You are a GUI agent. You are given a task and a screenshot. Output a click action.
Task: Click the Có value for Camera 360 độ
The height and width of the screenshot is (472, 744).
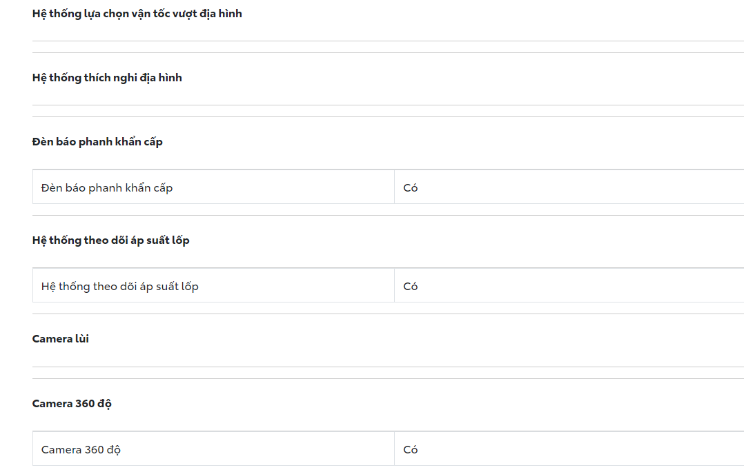(x=411, y=450)
